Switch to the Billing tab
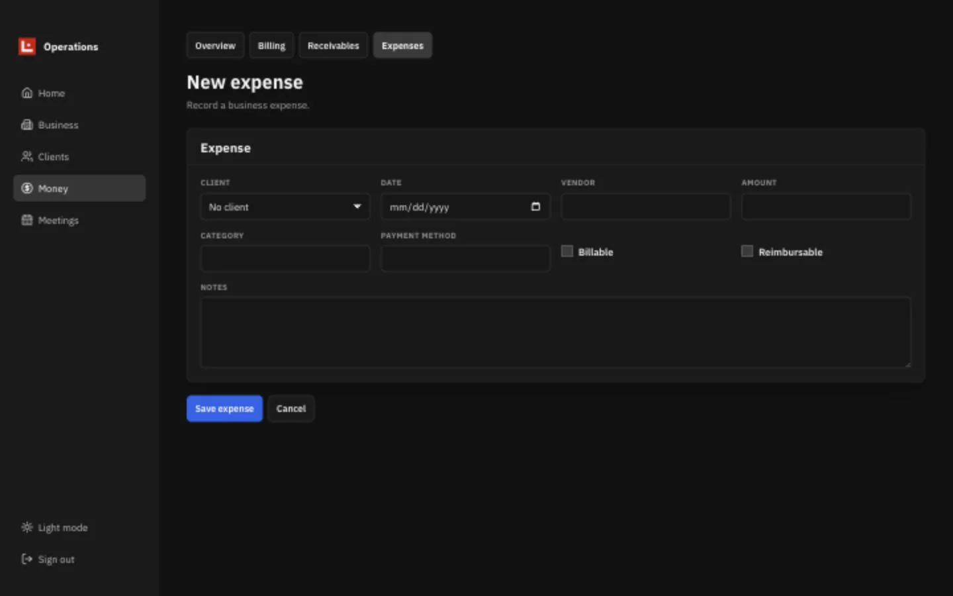This screenshot has height=596, width=953. tap(271, 45)
